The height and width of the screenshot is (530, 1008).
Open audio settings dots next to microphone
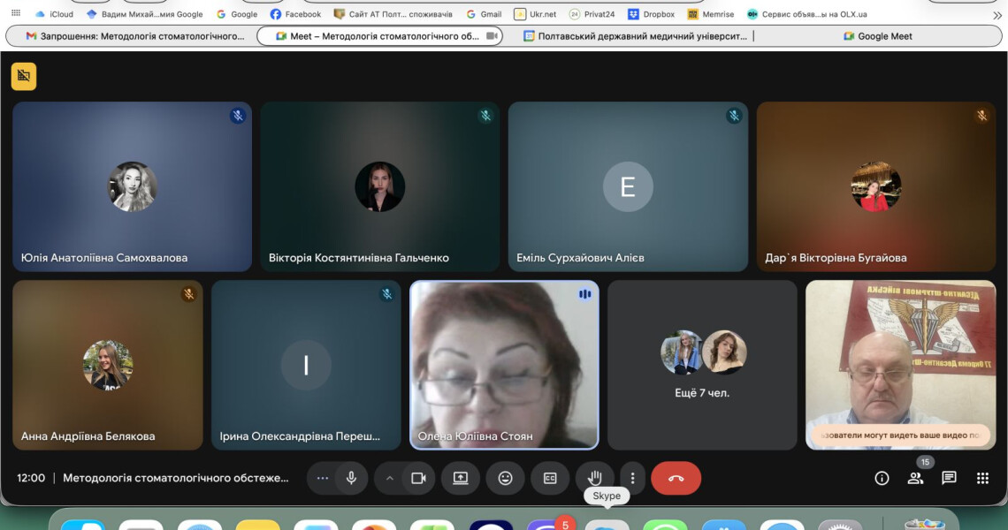pos(323,478)
